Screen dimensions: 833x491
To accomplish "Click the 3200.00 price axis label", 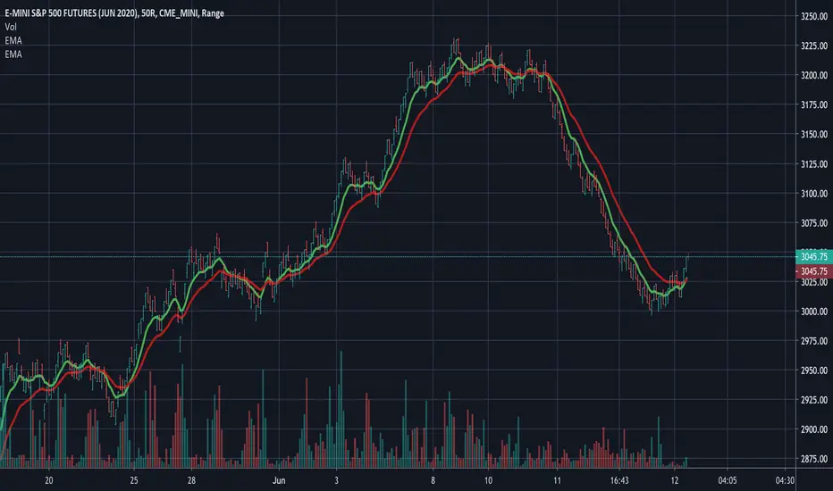I will (x=814, y=75).
